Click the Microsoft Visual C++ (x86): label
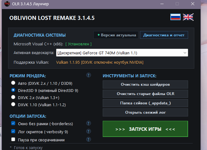Viewport: 207px width, 150px height. pos(38,44)
